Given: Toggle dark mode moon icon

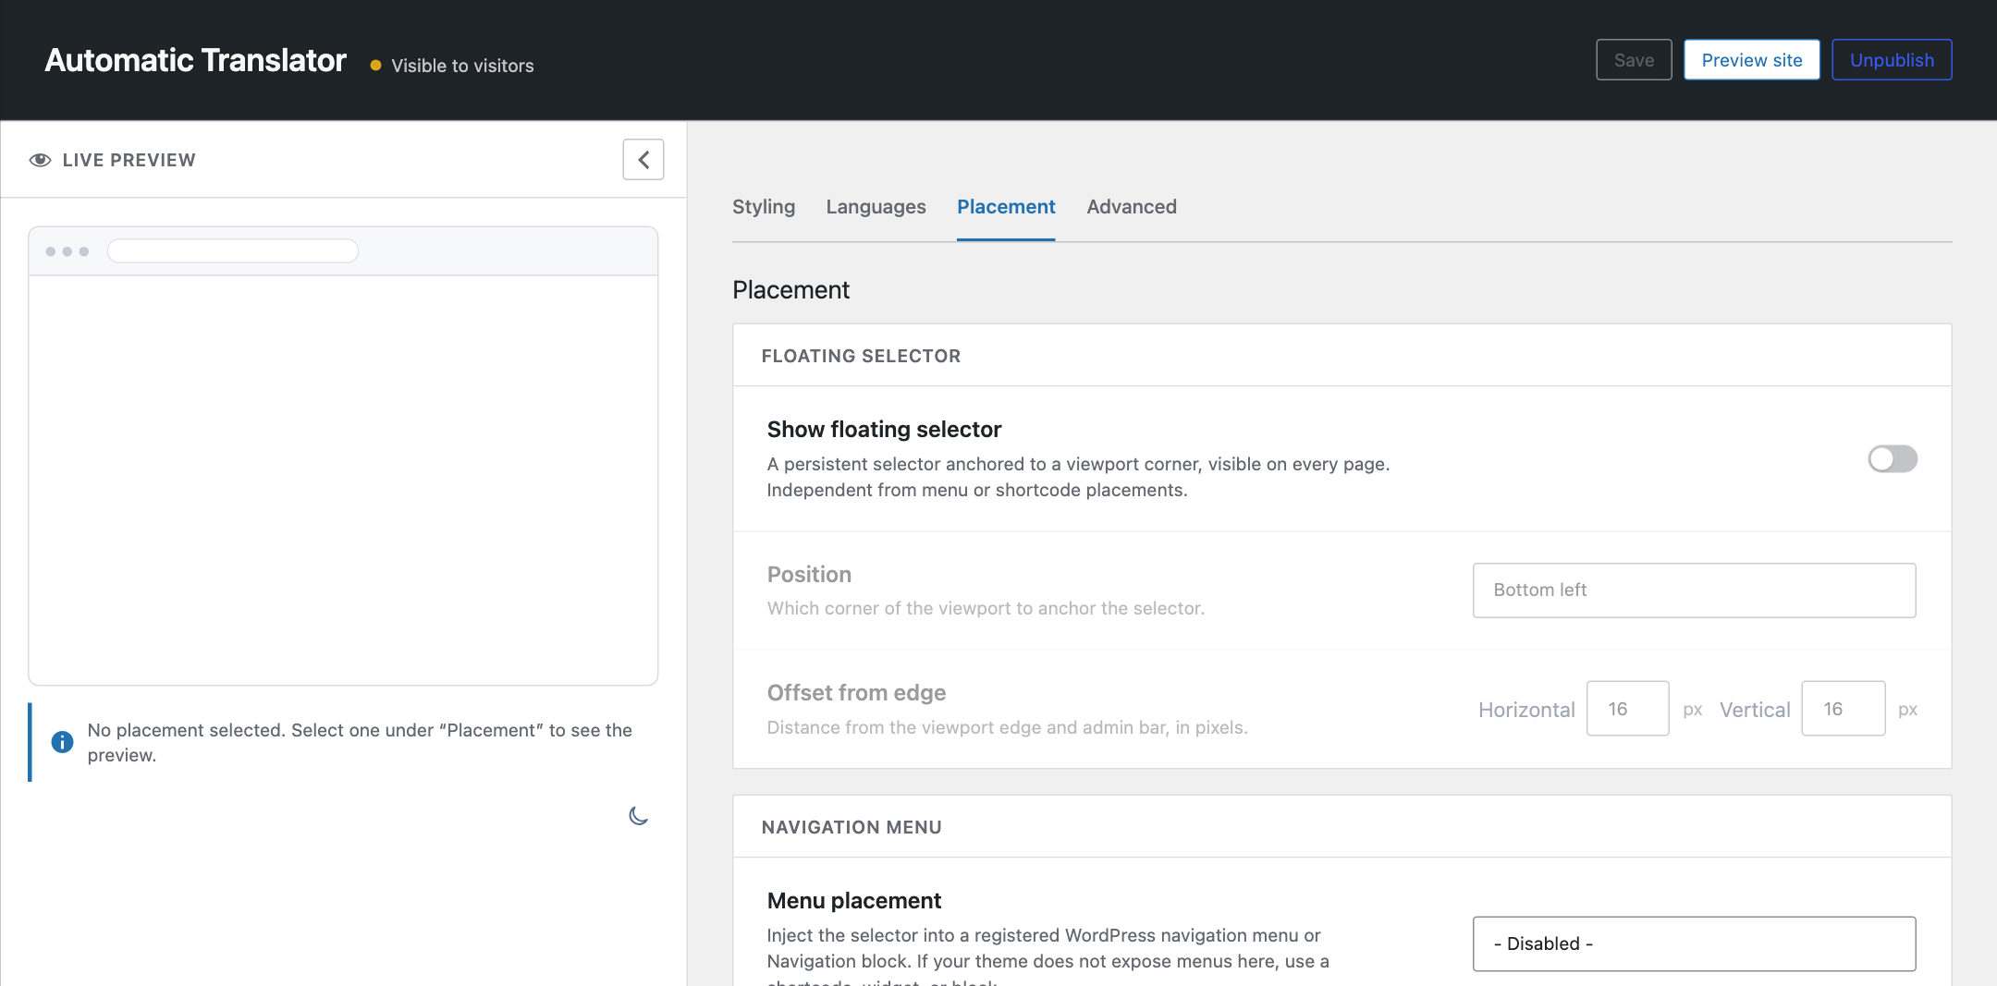Looking at the screenshot, I should point(638,816).
